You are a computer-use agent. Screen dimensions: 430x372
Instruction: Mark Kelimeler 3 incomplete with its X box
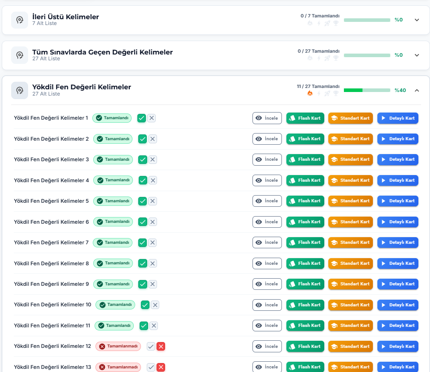click(153, 159)
